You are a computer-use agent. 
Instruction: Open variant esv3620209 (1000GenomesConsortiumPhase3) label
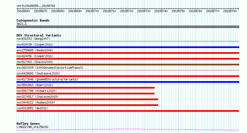[x=50, y=68]
